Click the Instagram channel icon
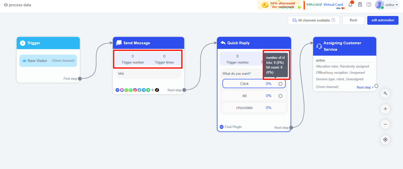This screenshot has height=169, width=403. [135, 90]
